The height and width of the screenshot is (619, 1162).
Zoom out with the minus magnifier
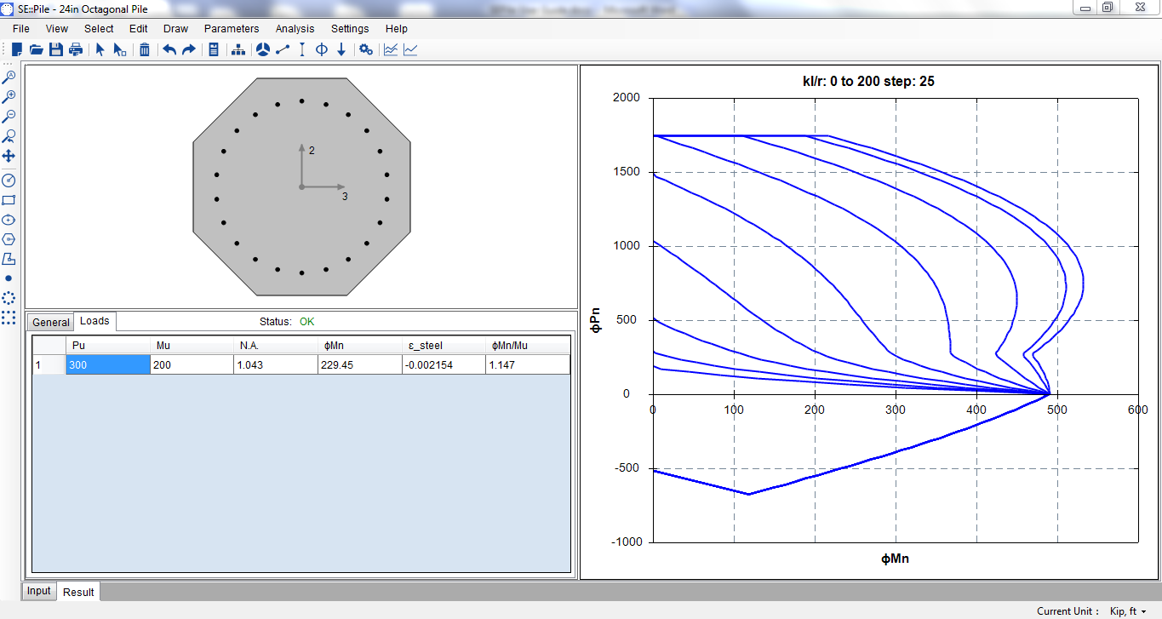(9, 116)
